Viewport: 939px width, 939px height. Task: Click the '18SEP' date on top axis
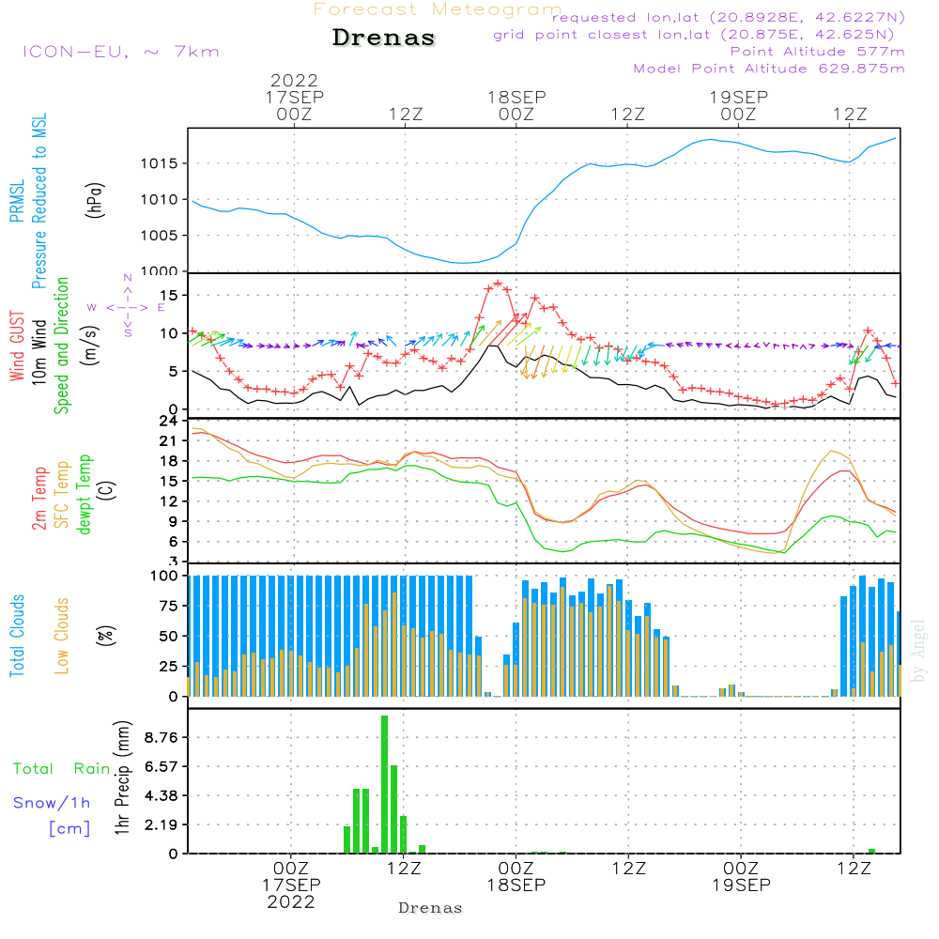516,97
